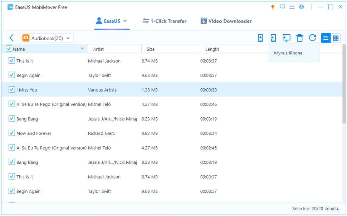Click the refresh icon
Screen dimensions: 347x216
[312, 38]
